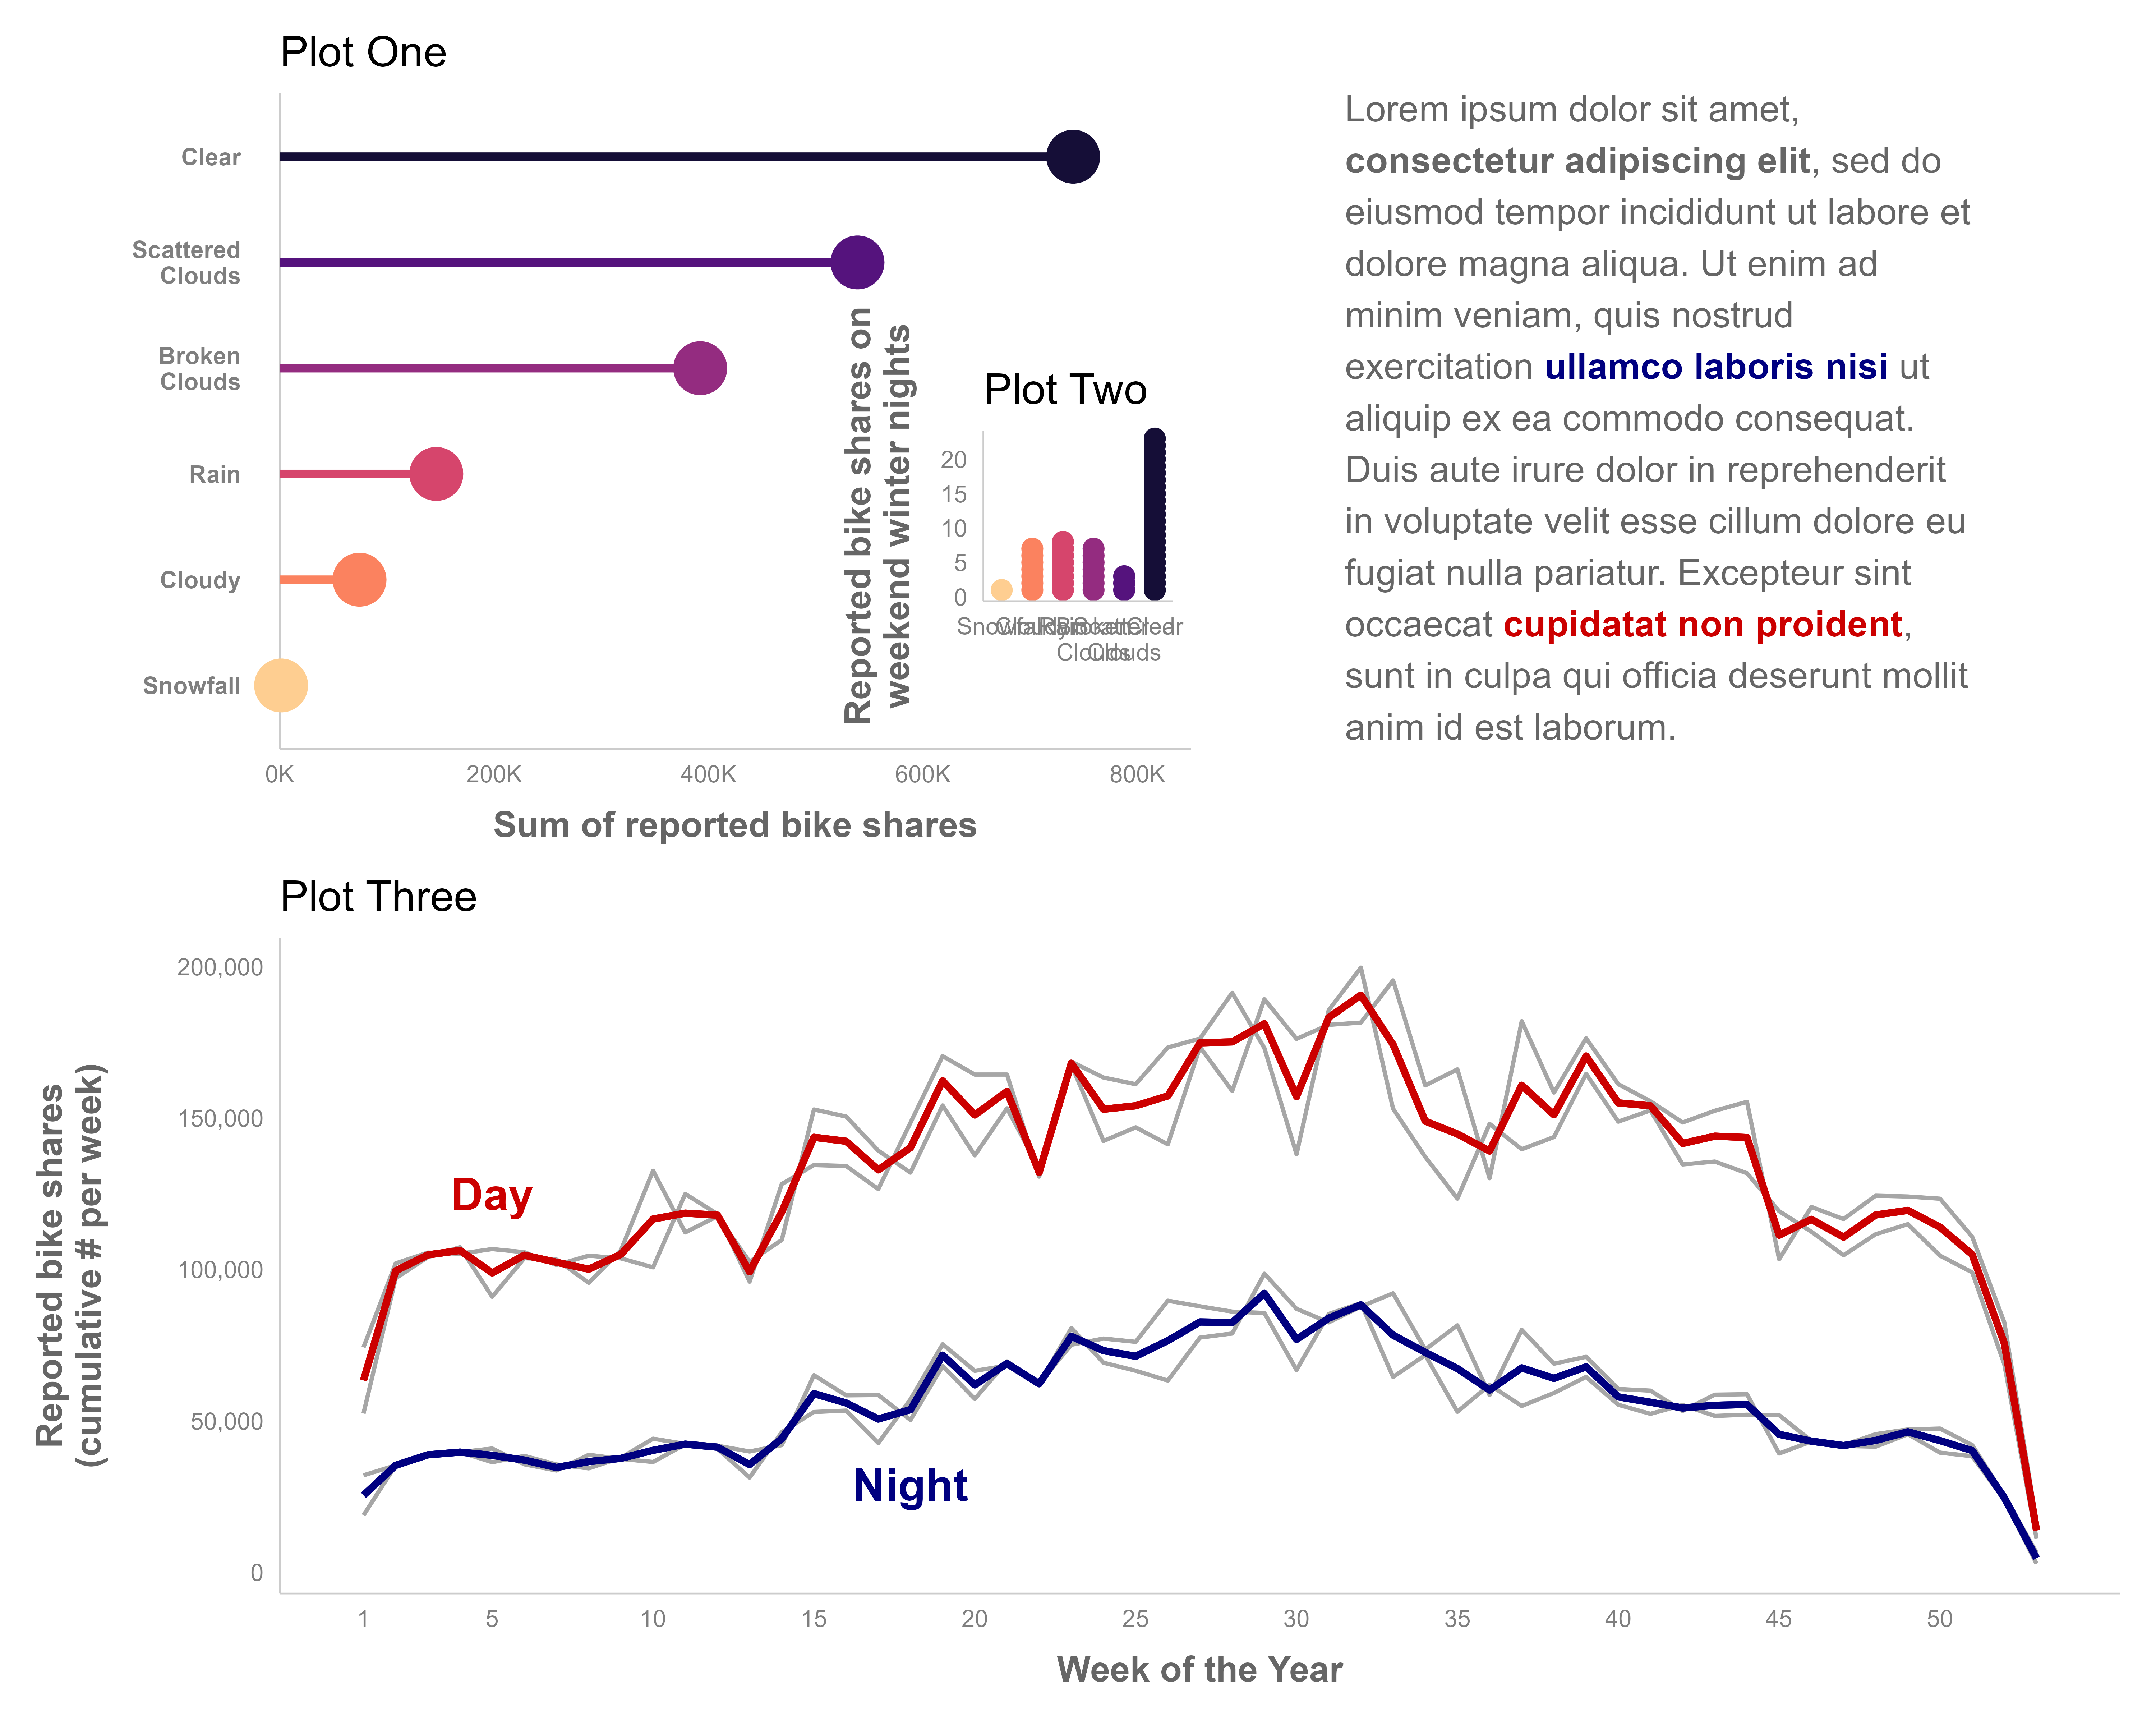Click the tallest dark bar in Plot Two
The height and width of the screenshot is (1725, 2156).
(1154, 515)
